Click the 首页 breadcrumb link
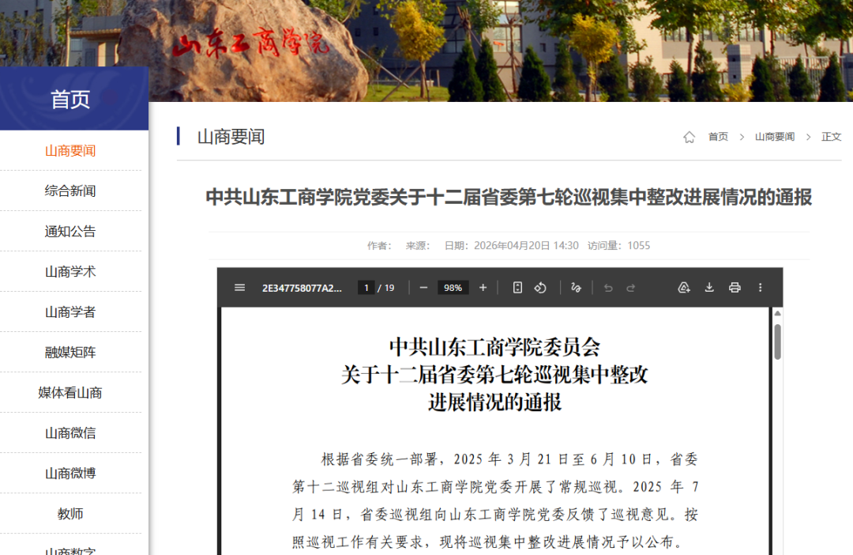This screenshot has width=853, height=555. click(x=717, y=136)
